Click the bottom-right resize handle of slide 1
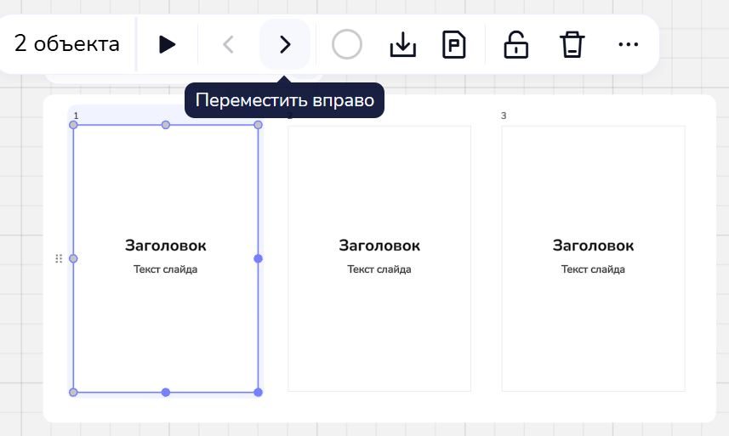This screenshot has height=436, width=729. tap(258, 393)
